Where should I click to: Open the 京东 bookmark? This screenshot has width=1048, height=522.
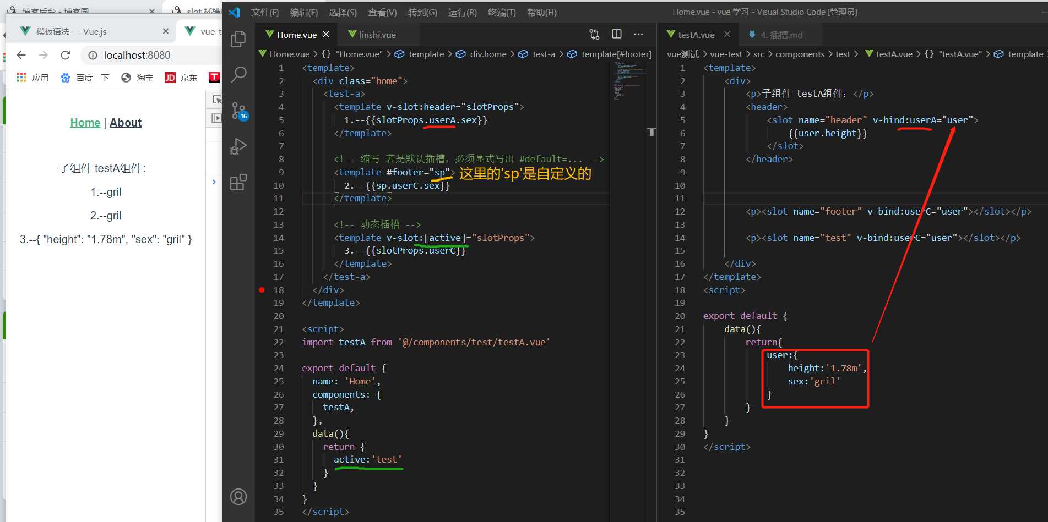(181, 78)
